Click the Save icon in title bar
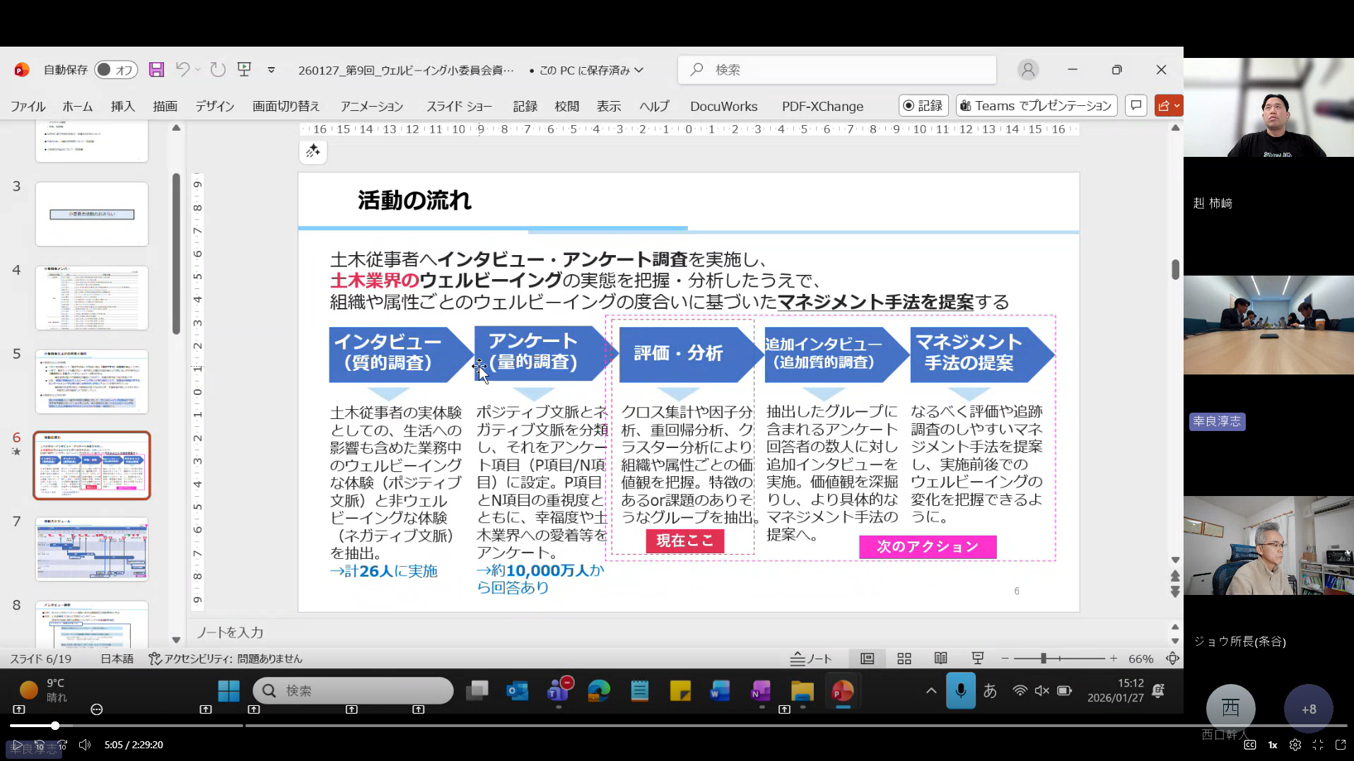The image size is (1354, 761). (x=156, y=69)
